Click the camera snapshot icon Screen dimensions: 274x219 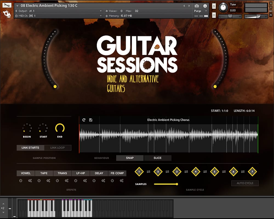tap(197, 6)
